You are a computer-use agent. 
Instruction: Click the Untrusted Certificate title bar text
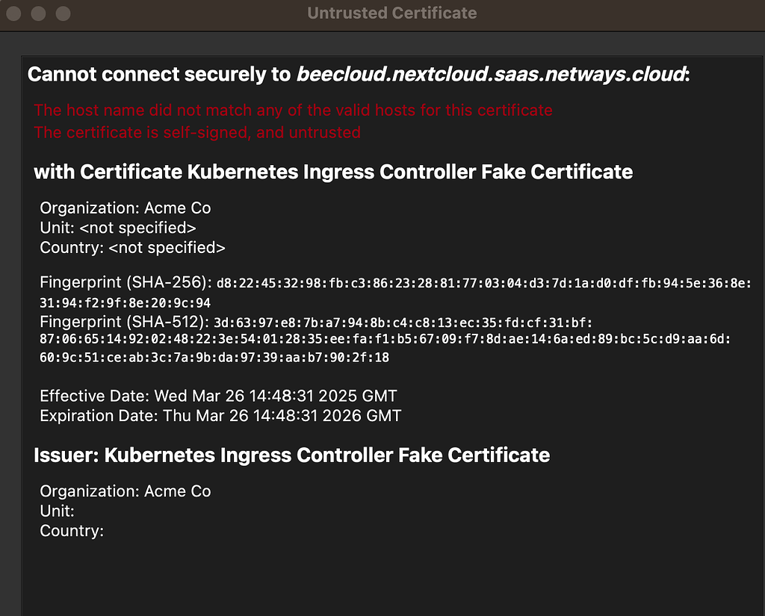tap(391, 13)
